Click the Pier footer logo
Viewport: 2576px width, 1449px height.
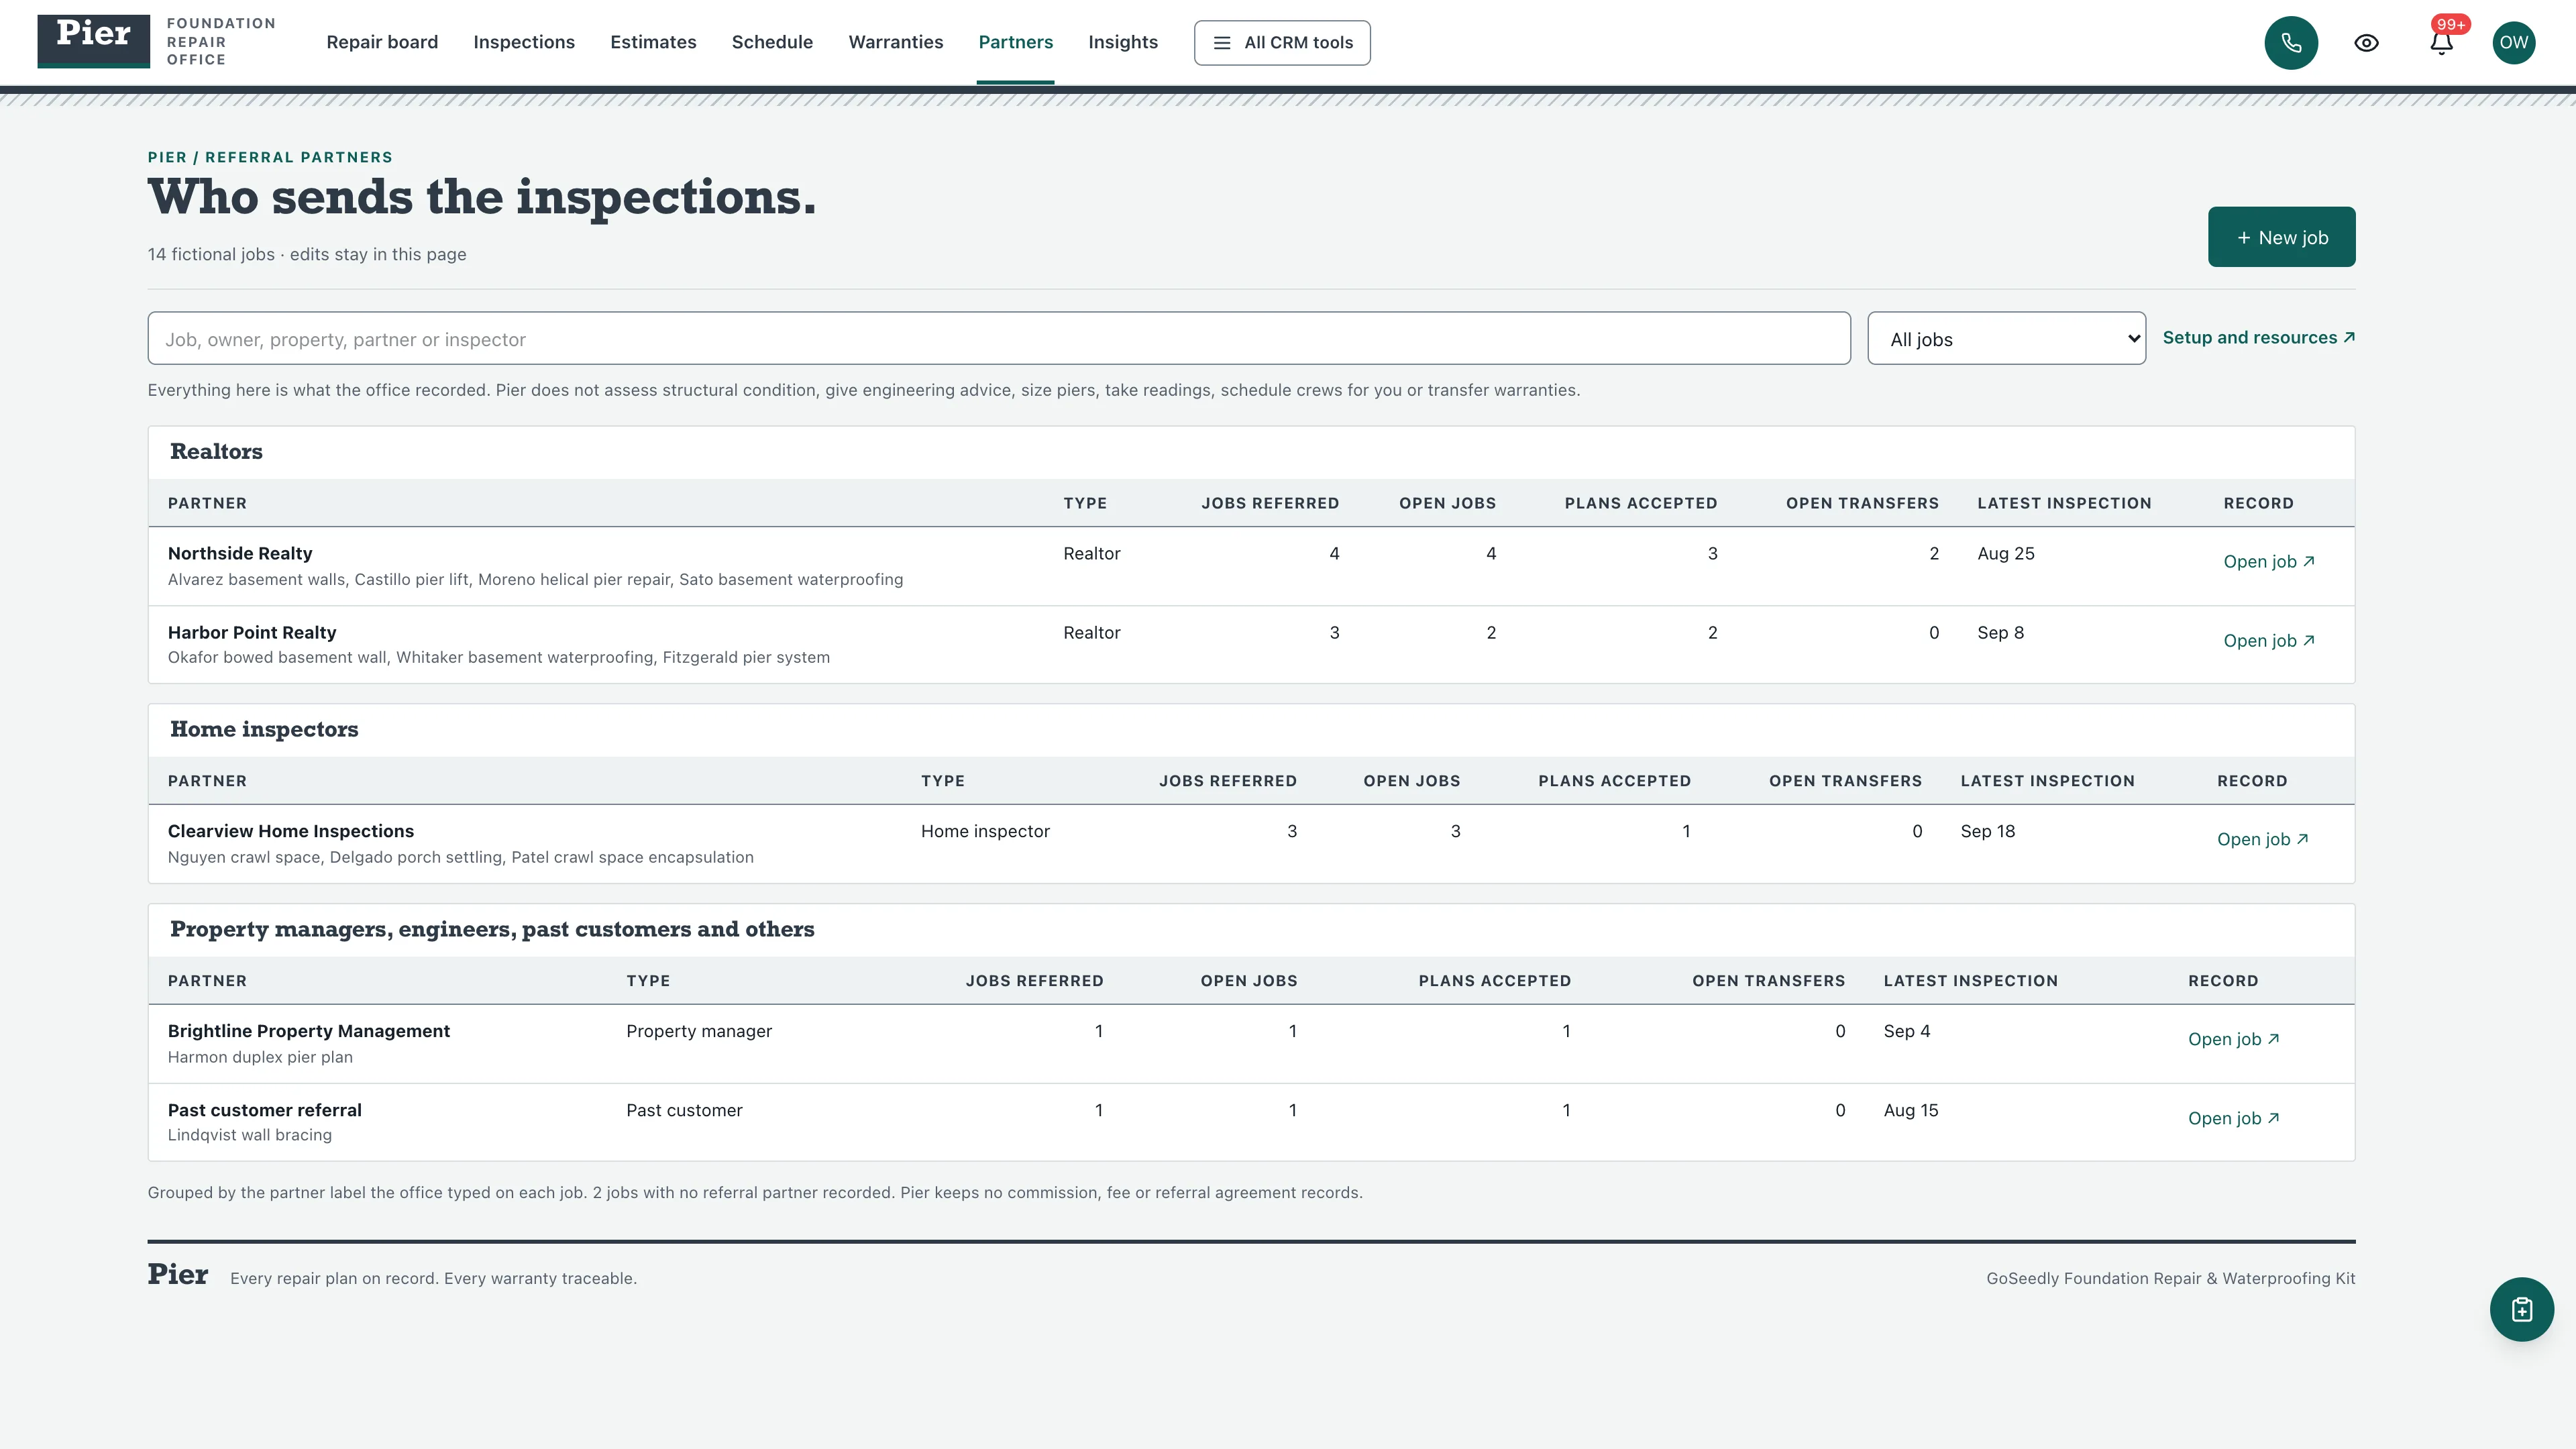178,1275
